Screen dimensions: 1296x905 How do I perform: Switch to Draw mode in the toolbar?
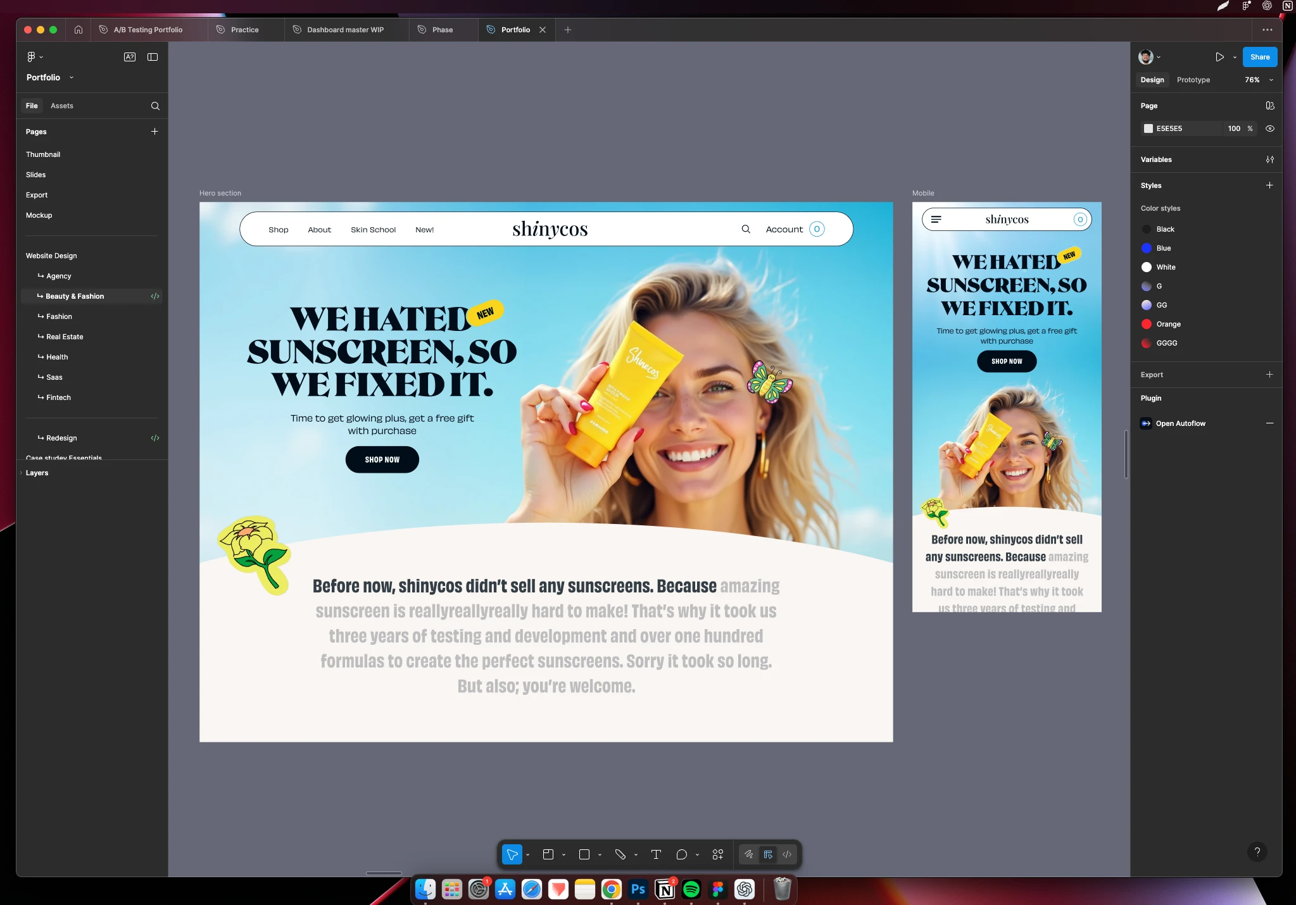pyautogui.click(x=748, y=854)
